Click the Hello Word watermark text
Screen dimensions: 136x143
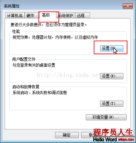pos(105,139)
